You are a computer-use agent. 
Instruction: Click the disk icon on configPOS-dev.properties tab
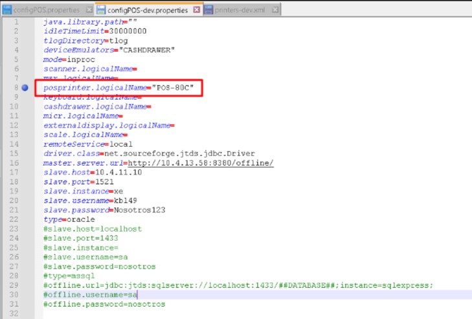click(x=102, y=10)
